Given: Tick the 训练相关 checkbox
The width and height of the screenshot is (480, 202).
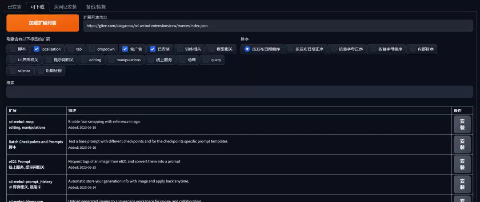Looking at the screenshot, I should click(x=180, y=49).
